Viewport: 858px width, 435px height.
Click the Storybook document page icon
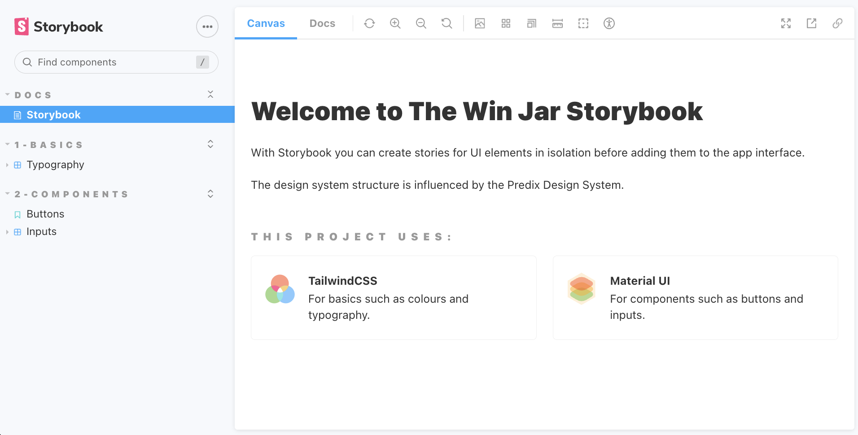click(18, 115)
